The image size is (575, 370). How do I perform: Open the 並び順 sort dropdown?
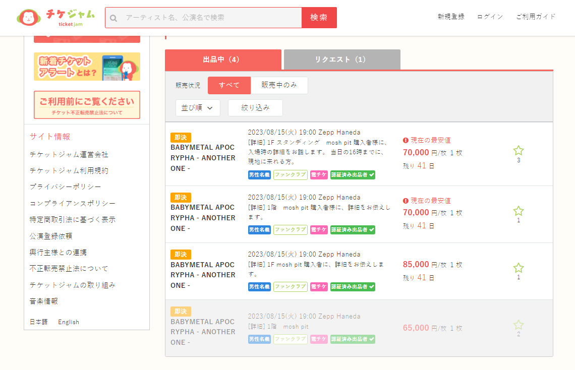[x=198, y=108]
